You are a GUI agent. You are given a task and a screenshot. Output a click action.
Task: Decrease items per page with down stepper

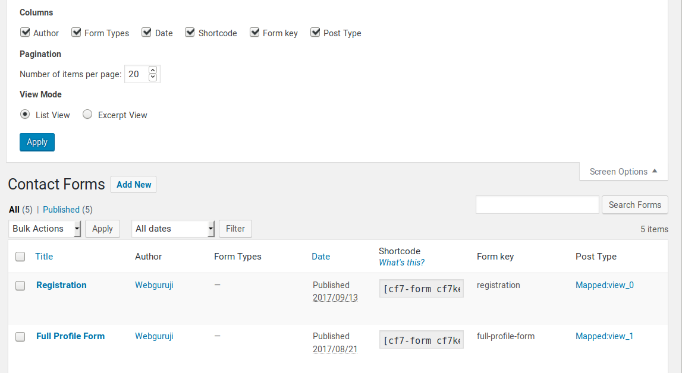(153, 77)
